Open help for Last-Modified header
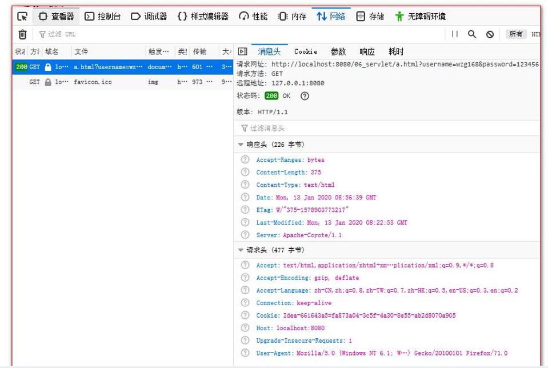The height and width of the screenshot is (368, 548). [245, 223]
